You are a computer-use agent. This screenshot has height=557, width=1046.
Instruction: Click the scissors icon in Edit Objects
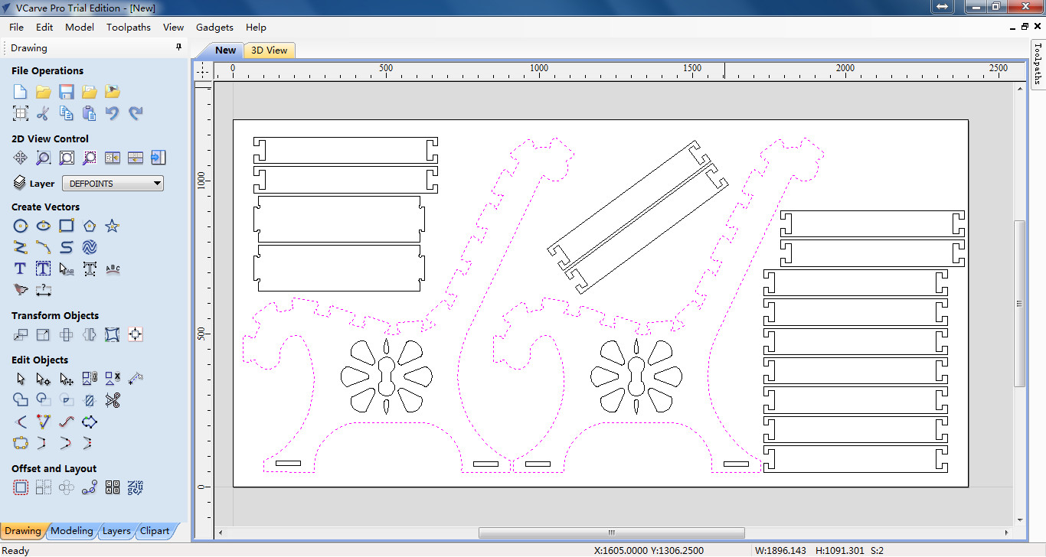click(x=113, y=399)
